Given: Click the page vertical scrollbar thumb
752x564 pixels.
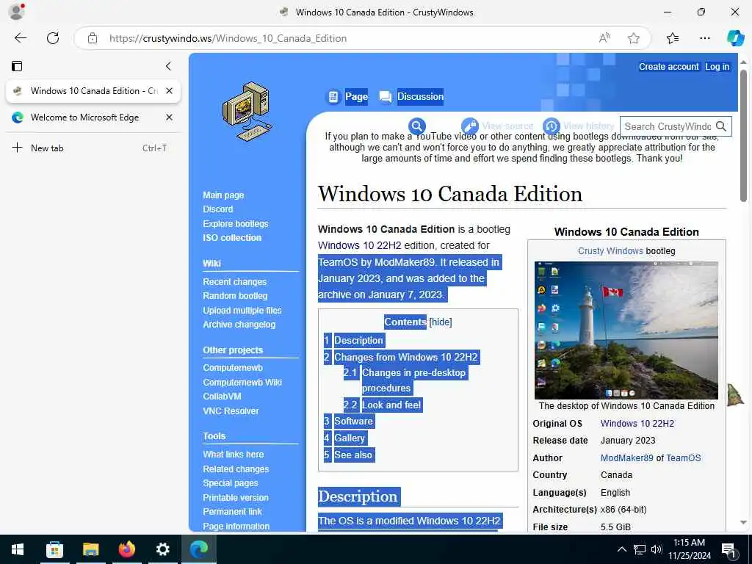Looking at the screenshot, I should [x=743, y=136].
